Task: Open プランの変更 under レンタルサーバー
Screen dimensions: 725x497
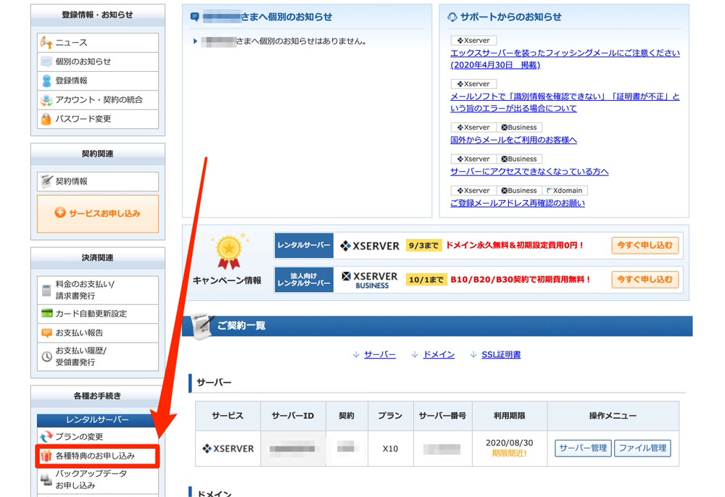Action: (x=98, y=436)
